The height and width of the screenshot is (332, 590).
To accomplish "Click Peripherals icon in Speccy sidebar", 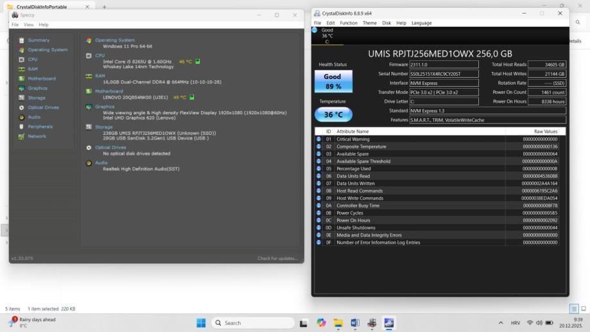I will [x=21, y=127].
